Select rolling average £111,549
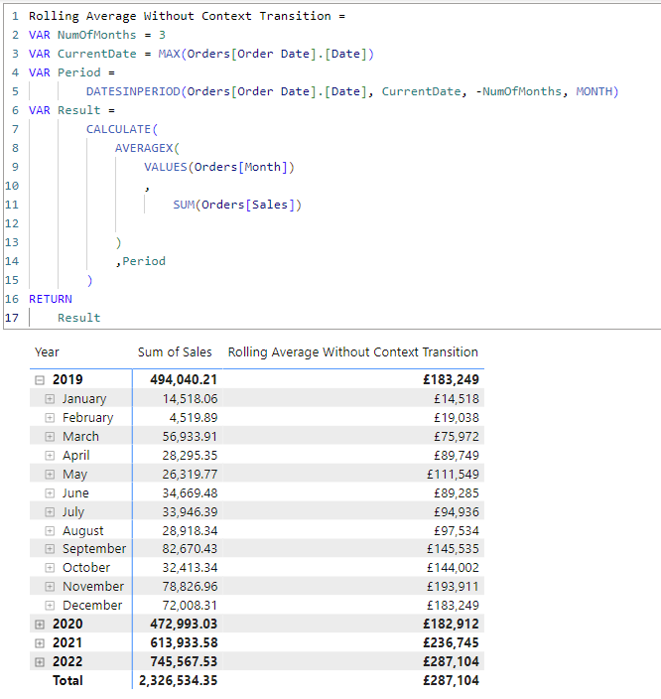Image resolution: width=661 pixels, height=699 pixels. tap(454, 475)
